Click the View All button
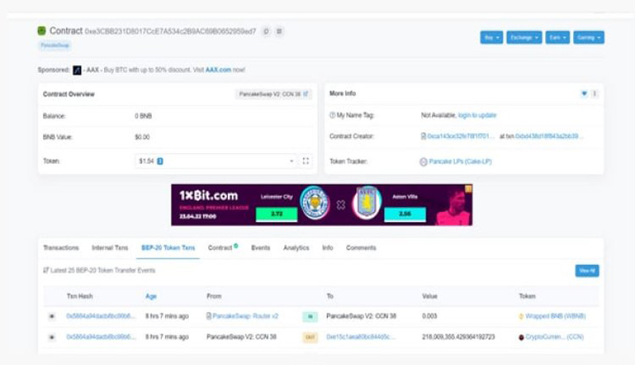Screen dimensions: 635x365 [587, 271]
